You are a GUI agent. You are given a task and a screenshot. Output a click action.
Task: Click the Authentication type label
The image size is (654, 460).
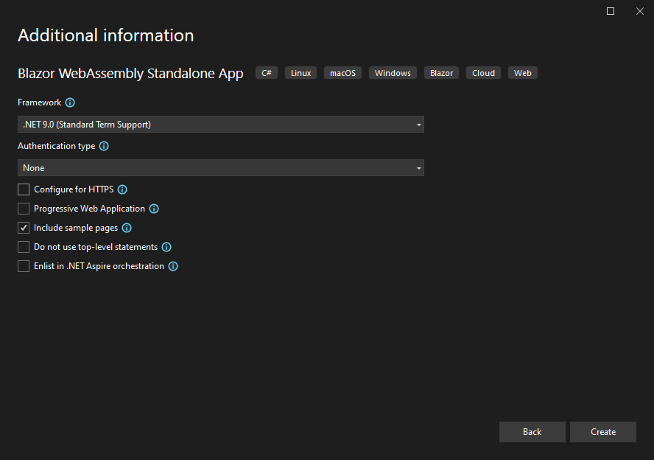pyautogui.click(x=56, y=146)
